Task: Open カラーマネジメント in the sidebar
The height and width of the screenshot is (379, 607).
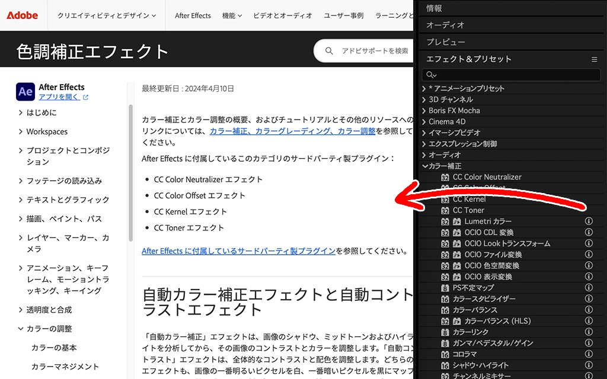Action: [x=65, y=366]
